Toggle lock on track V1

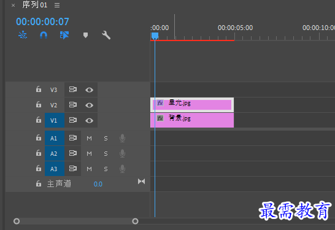click(x=39, y=120)
